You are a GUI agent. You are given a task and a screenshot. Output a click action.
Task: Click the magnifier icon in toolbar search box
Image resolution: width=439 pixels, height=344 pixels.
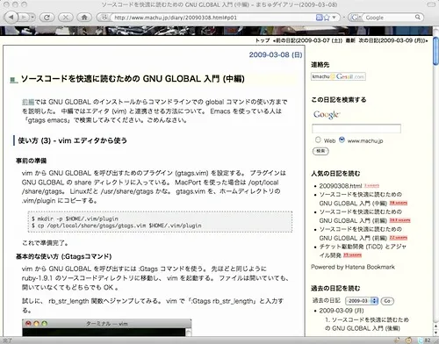coord(418,18)
